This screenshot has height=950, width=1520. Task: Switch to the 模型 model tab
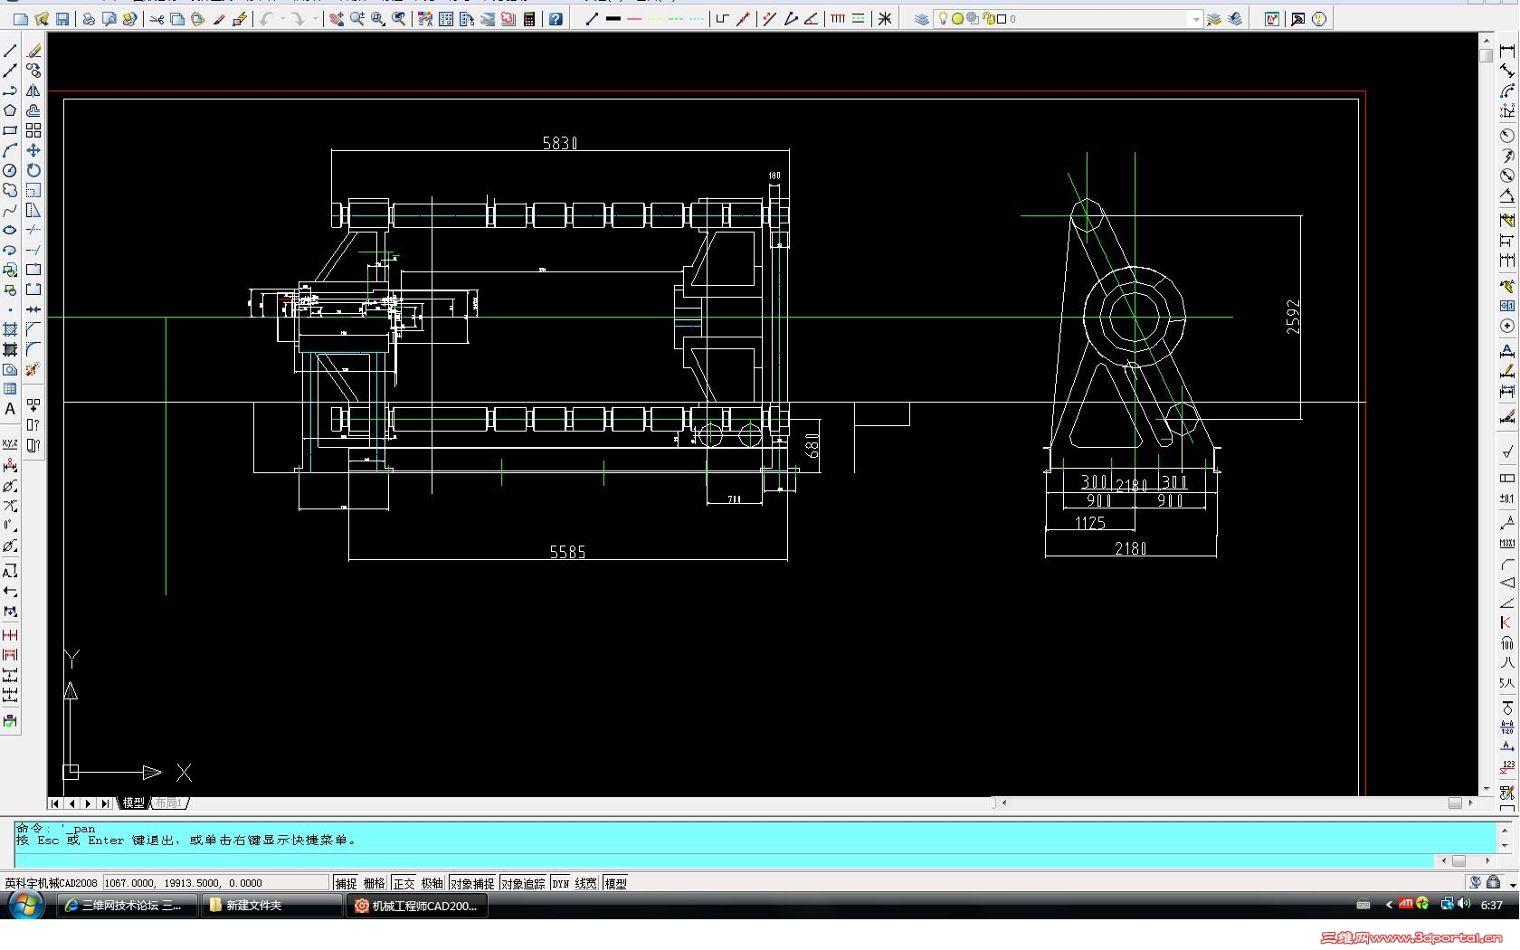(x=134, y=803)
